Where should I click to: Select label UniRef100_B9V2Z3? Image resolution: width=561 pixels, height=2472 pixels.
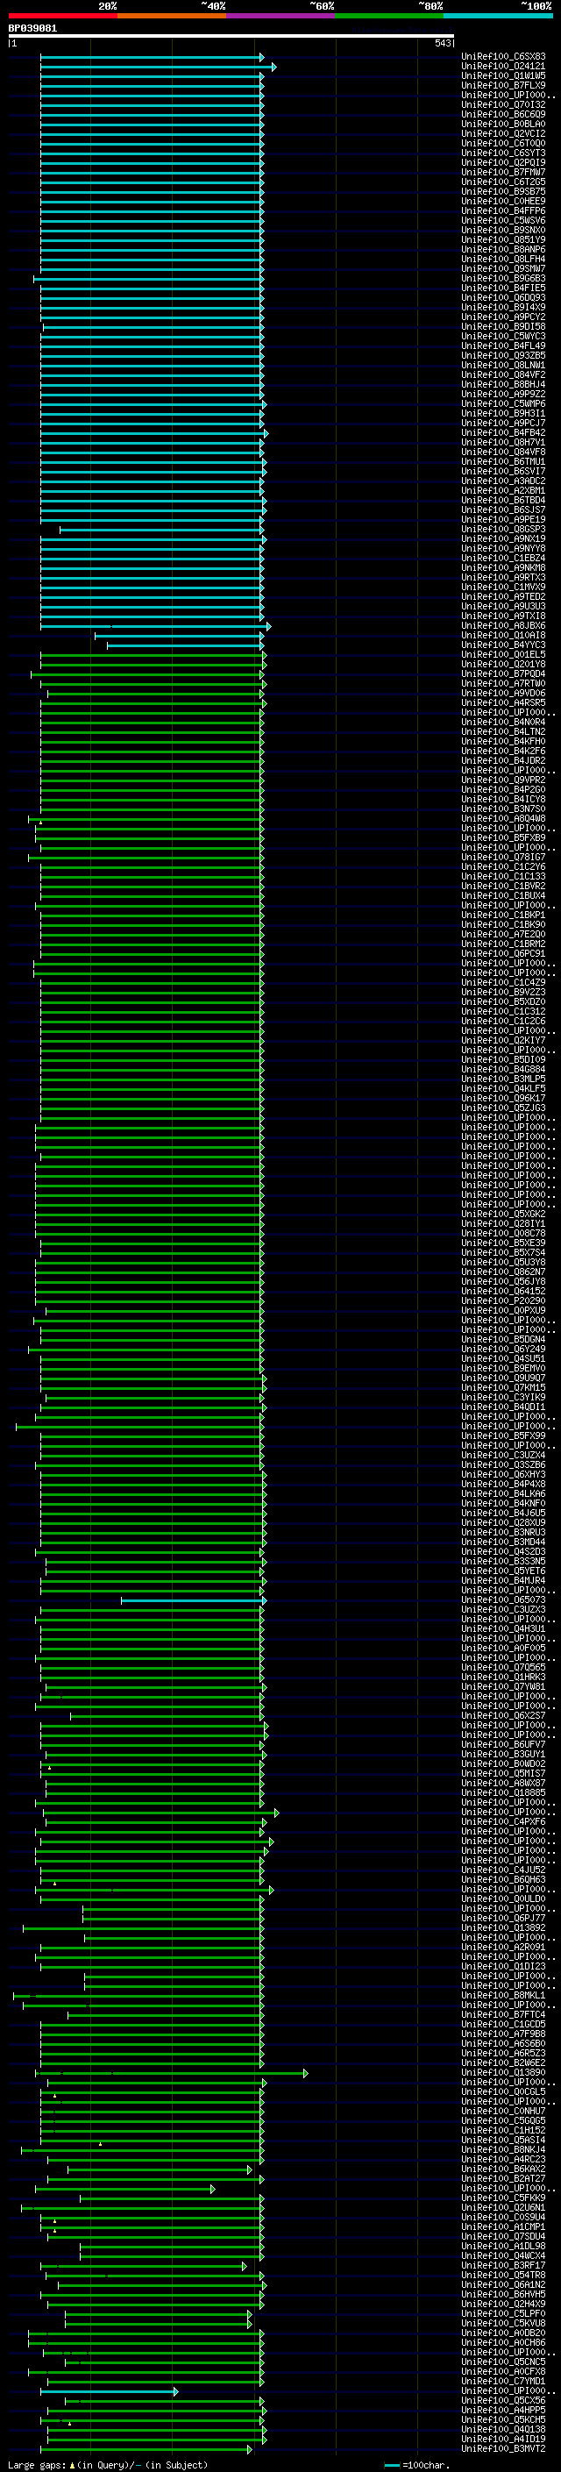[x=503, y=993]
